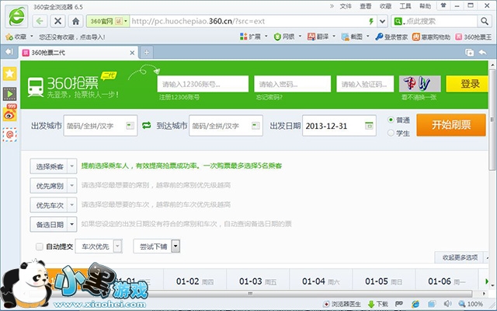The width and height of the screenshot is (497, 311).
Task: Click the restore closed tab undo arrow
Action: [483, 52]
